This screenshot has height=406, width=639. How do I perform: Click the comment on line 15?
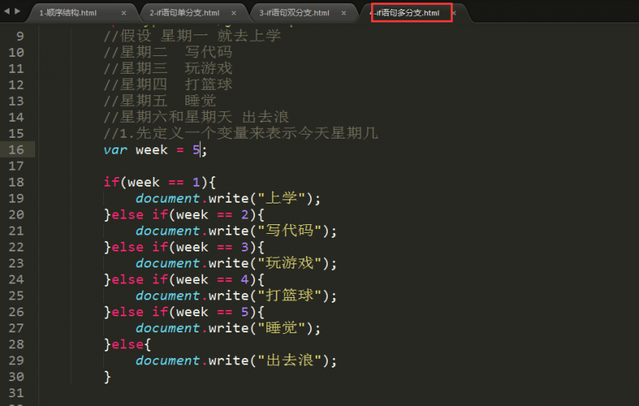[x=240, y=133]
